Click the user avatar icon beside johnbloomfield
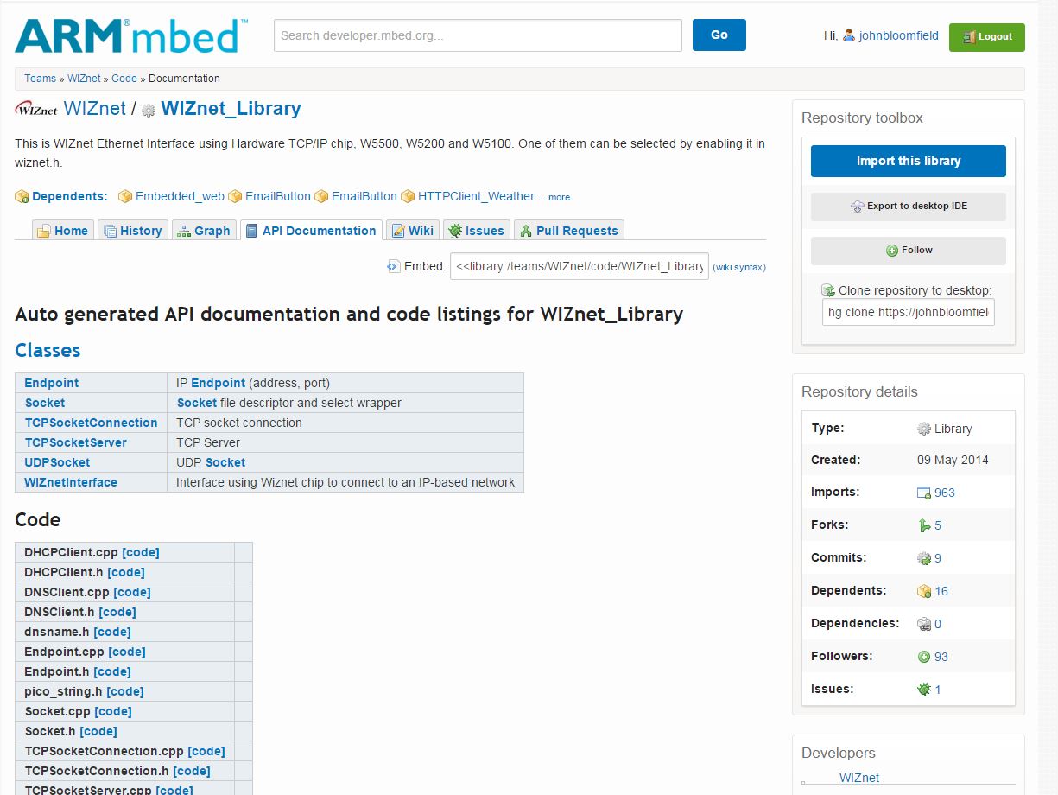The image size is (1058, 795). point(849,35)
